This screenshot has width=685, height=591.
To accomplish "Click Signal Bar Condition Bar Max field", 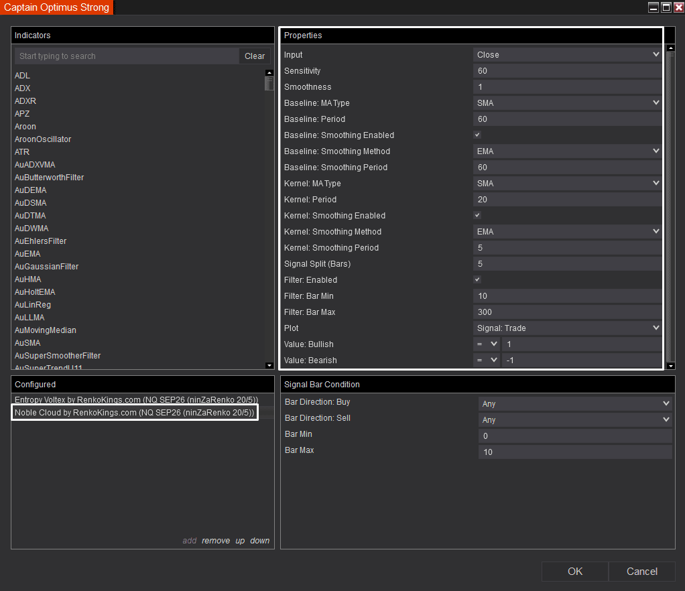I will pos(575,452).
